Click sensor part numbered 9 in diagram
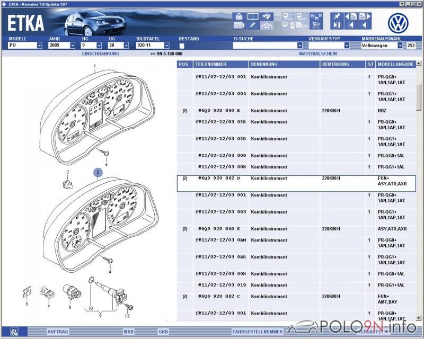The width and height of the screenshot is (424, 339). click(x=110, y=293)
